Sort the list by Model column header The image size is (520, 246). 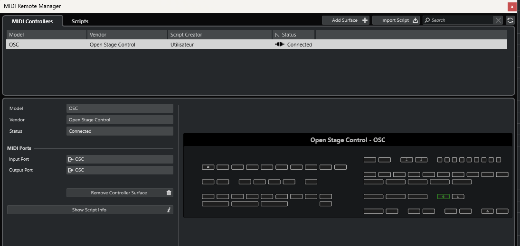[47, 35]
